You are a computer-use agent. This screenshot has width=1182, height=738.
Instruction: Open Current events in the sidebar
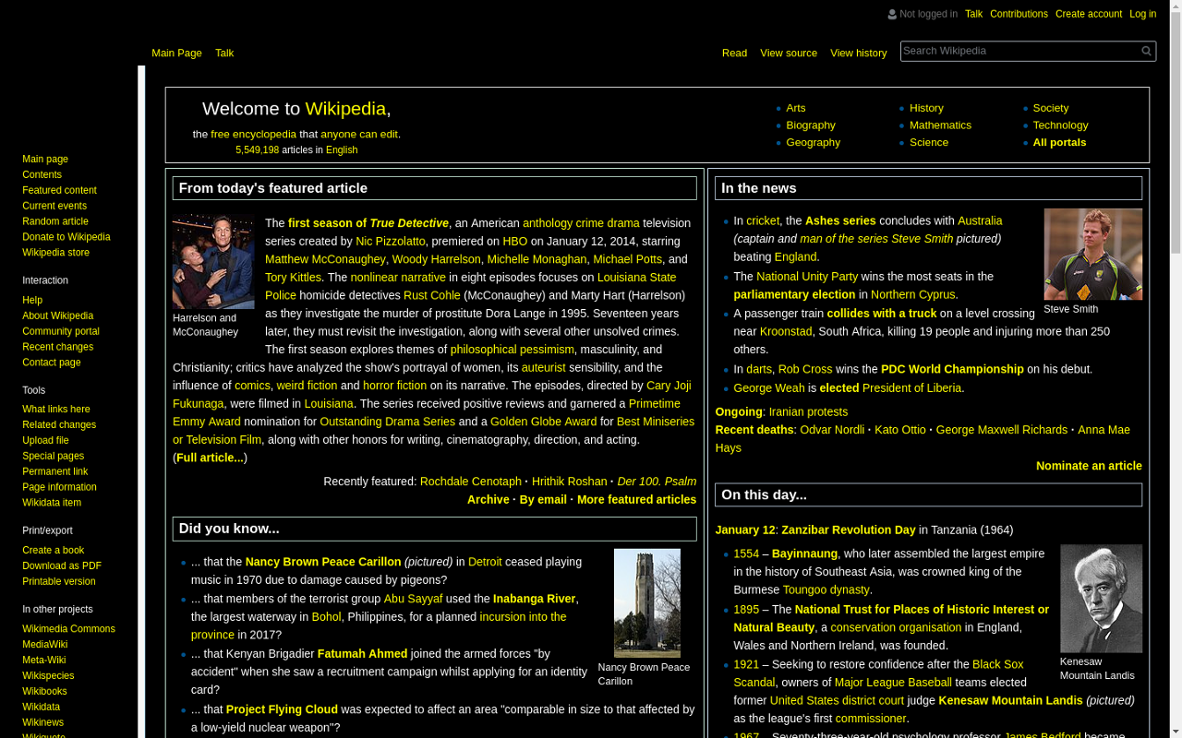54,206
